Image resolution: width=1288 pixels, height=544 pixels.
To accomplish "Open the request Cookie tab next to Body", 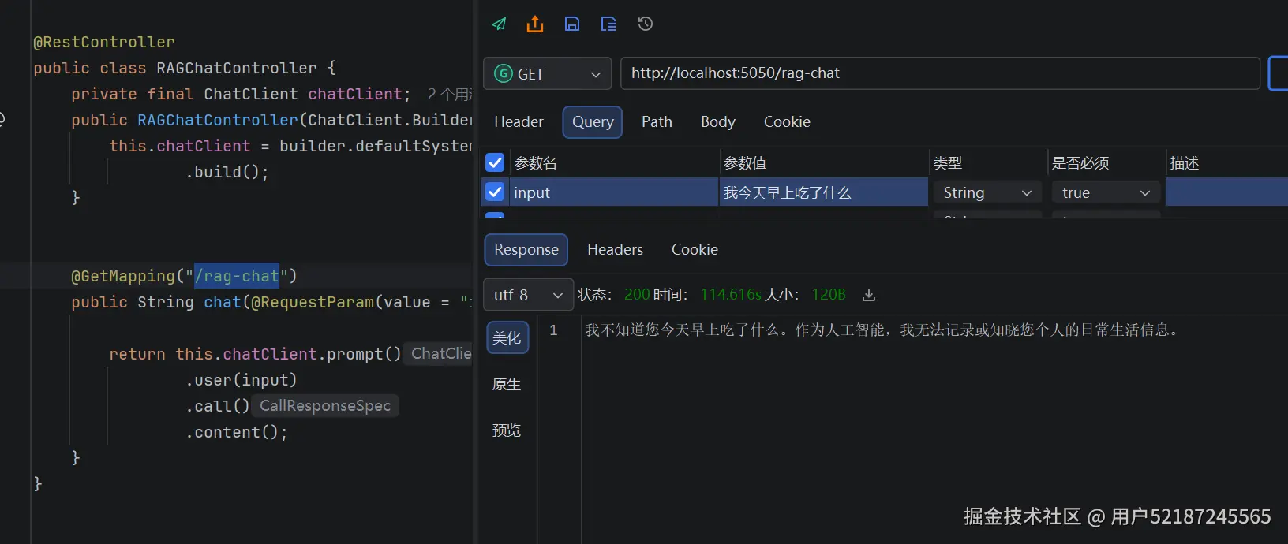I will (x=787, y=121).
